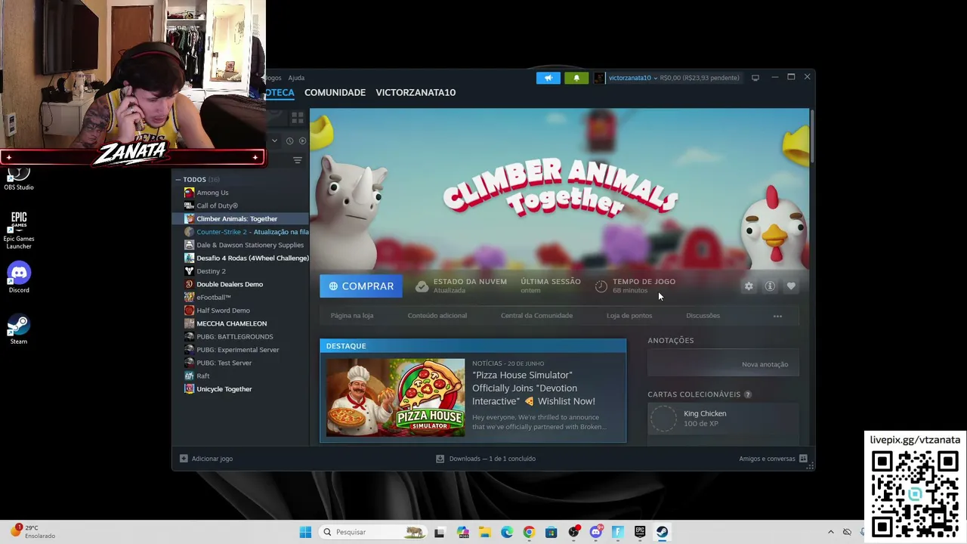Open Pizza House Simulator news headline
Image resolution: width=967 pixels, height=544 pixels.
[x=533, y=388]
